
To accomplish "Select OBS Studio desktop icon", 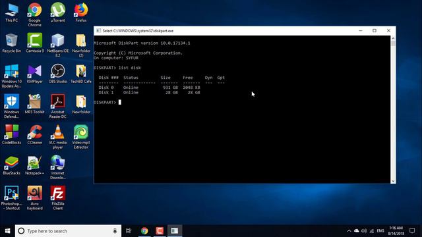I will [58, 74].
